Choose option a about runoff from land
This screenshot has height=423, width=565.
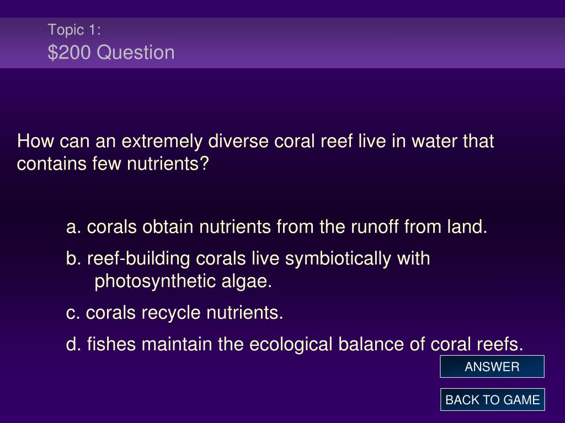[x=276, y=227]
